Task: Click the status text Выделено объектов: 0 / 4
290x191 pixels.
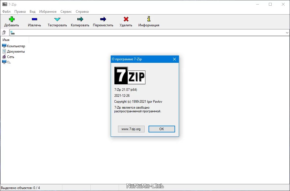Action: pos(20,188)
